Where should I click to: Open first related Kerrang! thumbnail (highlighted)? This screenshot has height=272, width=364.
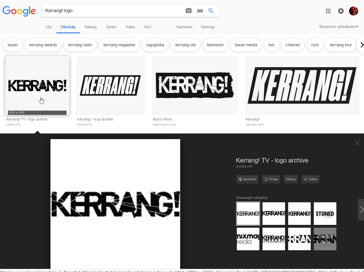(x=248, y=214)
